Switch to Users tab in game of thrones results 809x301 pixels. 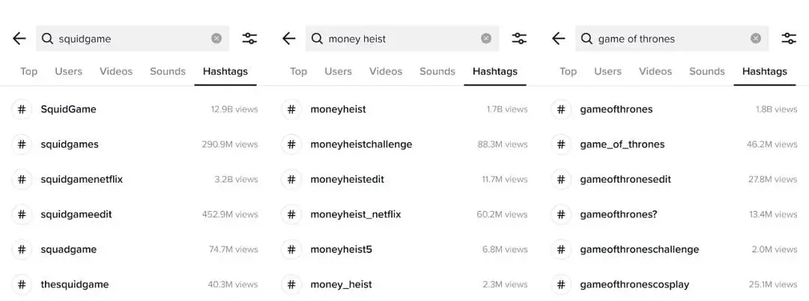[608, 72]
